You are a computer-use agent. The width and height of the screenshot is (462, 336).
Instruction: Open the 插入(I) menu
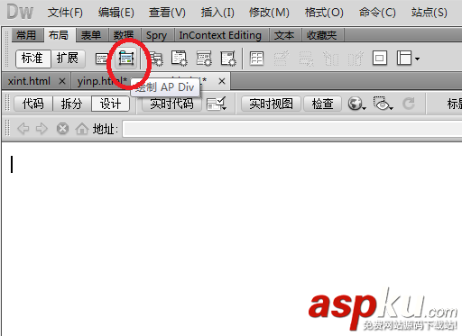coord(217,13)
